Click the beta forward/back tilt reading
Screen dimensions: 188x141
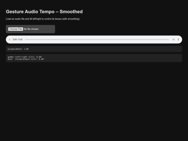pos(26,59)
